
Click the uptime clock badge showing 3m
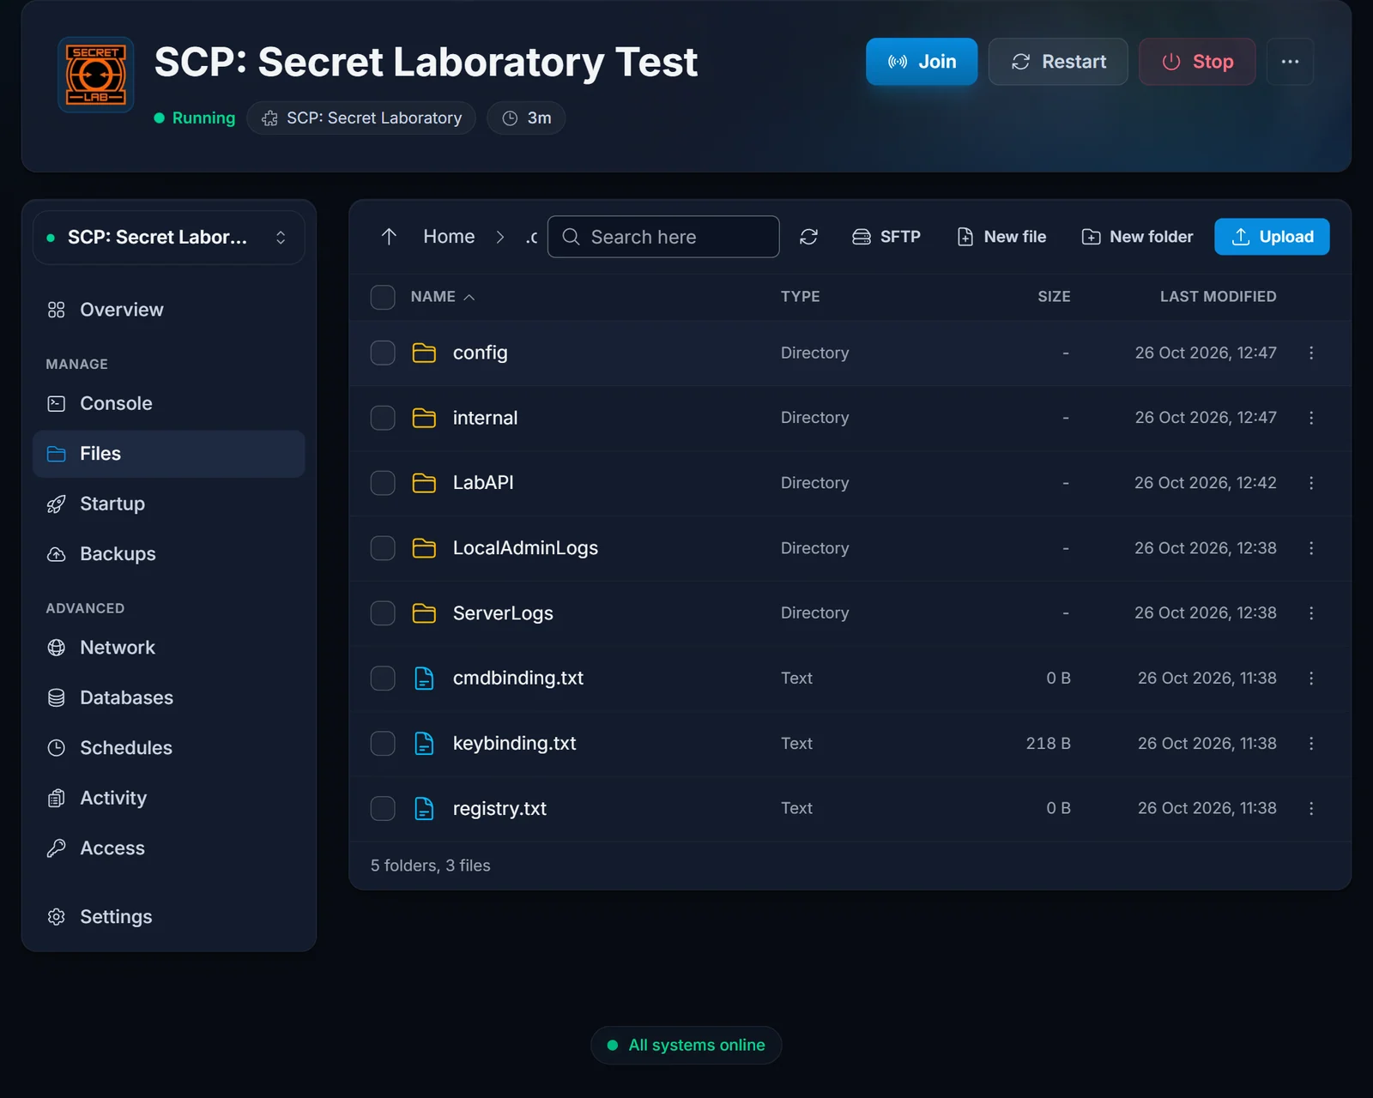click(x=526, y=118)
